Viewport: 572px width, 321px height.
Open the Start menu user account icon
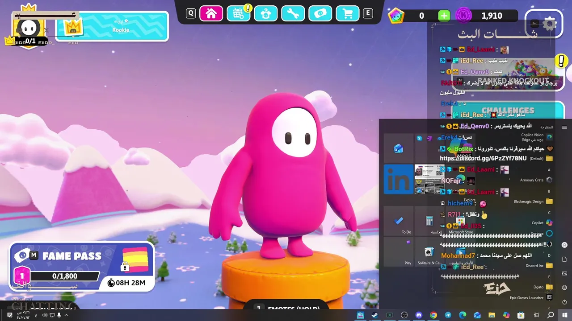564,245
